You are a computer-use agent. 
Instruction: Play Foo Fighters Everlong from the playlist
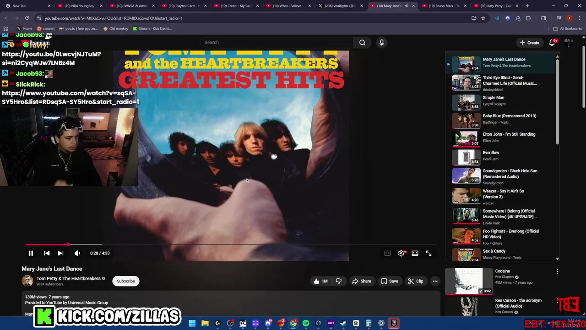501,236
